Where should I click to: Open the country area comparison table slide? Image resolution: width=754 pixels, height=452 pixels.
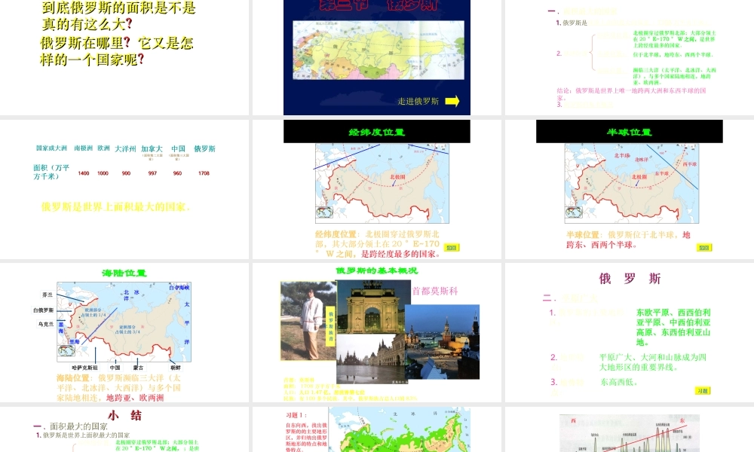click(124, 189)
